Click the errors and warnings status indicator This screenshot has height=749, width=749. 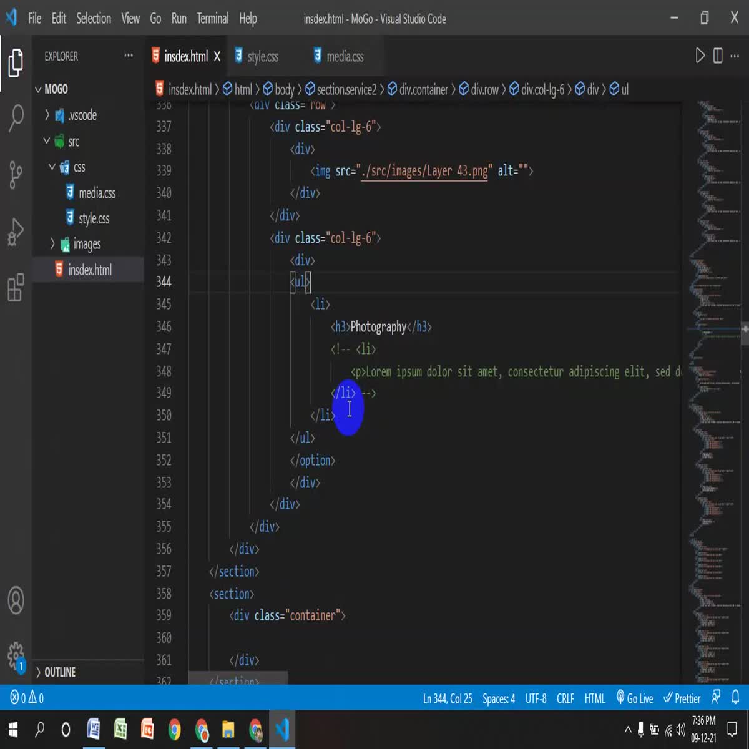click(27, 698)
